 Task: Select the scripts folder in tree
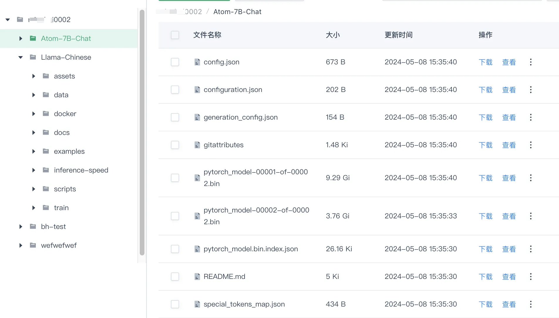pyautogui.click(x=65, y=189)
